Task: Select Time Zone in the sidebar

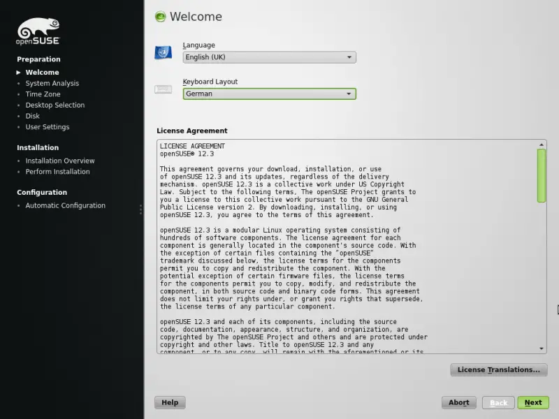Action: (43, 94)
